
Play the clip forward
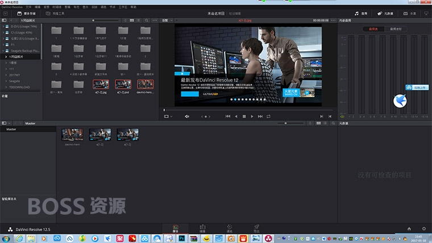pos(252,116)
